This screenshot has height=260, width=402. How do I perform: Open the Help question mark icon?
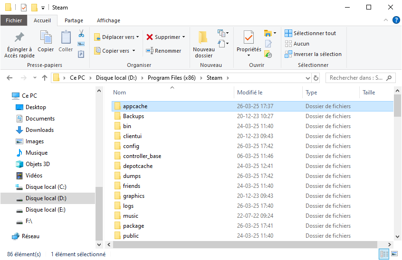[x=396, y=20]
